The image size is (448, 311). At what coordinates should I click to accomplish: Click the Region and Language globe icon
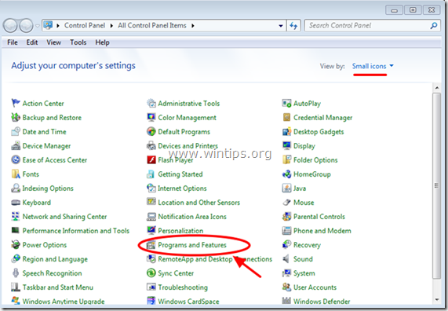[x=16, y=258]
